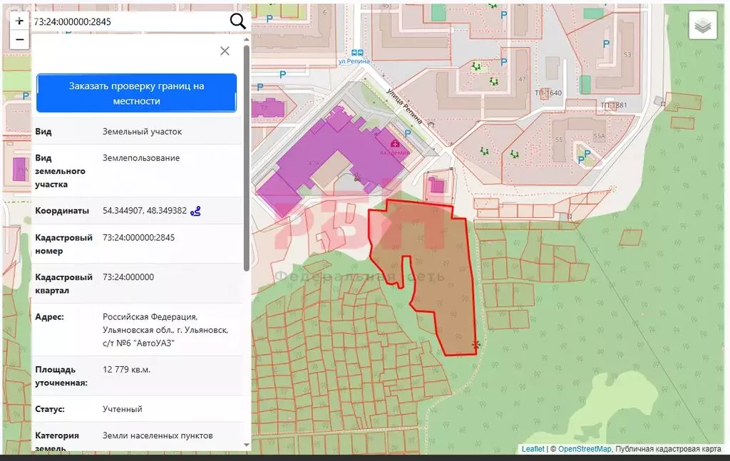
Task: Click the info panel scrollbar thumb
Action: click(247, 157)
